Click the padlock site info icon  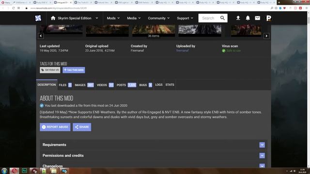(26, 8)
